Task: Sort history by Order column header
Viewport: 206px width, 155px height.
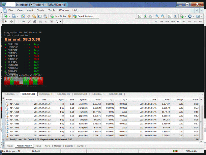Action: click(x=9, y=100)
